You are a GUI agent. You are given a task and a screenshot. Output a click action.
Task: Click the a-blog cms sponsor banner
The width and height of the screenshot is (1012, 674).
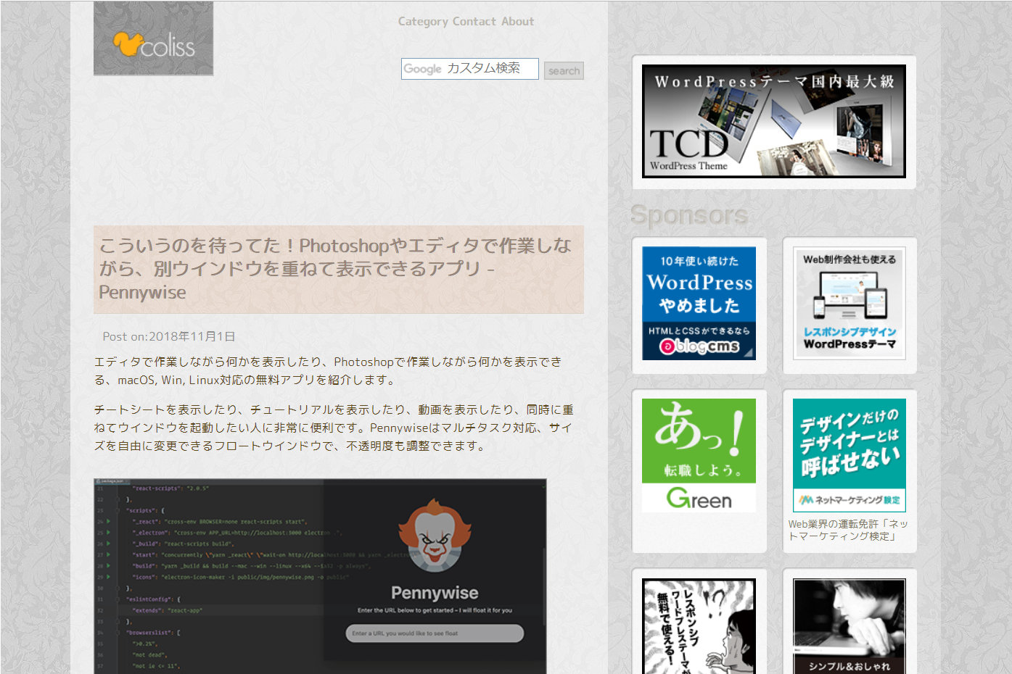pos(699,304)
